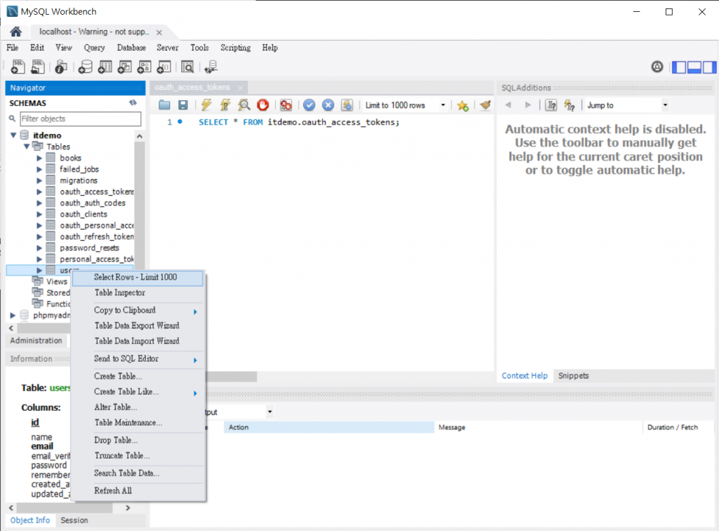The height and width of the screenshot is (531, 719).
Task: Create a new stored procedure icon
Action: (x=145, y=67)
